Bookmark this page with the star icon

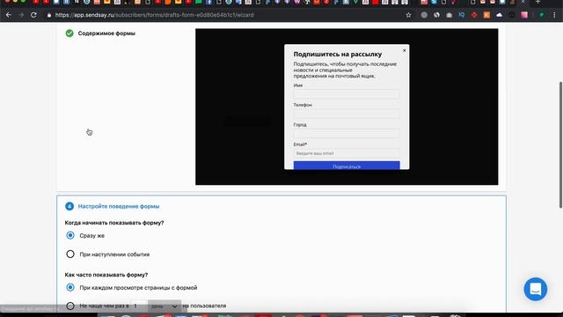pos(408,15)
